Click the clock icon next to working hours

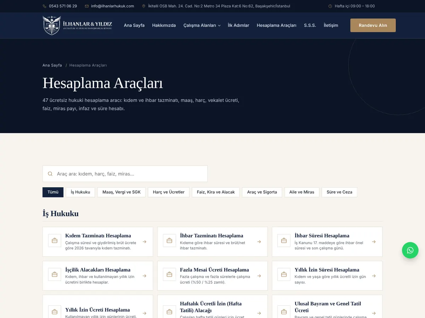(330, 6)
